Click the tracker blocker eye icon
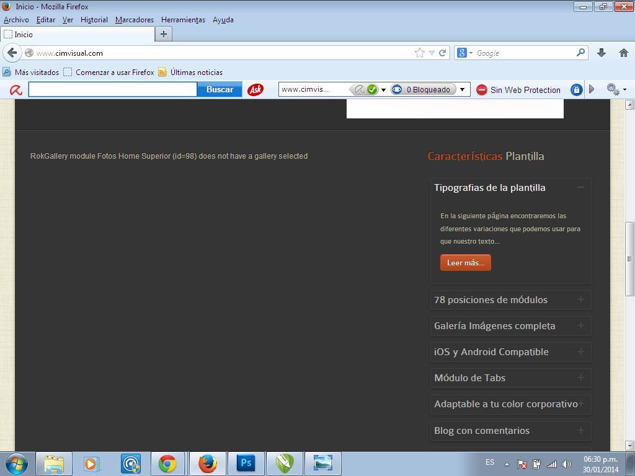This screenshot has width=635, height=476. (x=397, y=90)
